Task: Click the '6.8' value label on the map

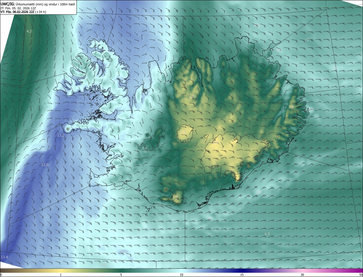Action: point(267,234)
